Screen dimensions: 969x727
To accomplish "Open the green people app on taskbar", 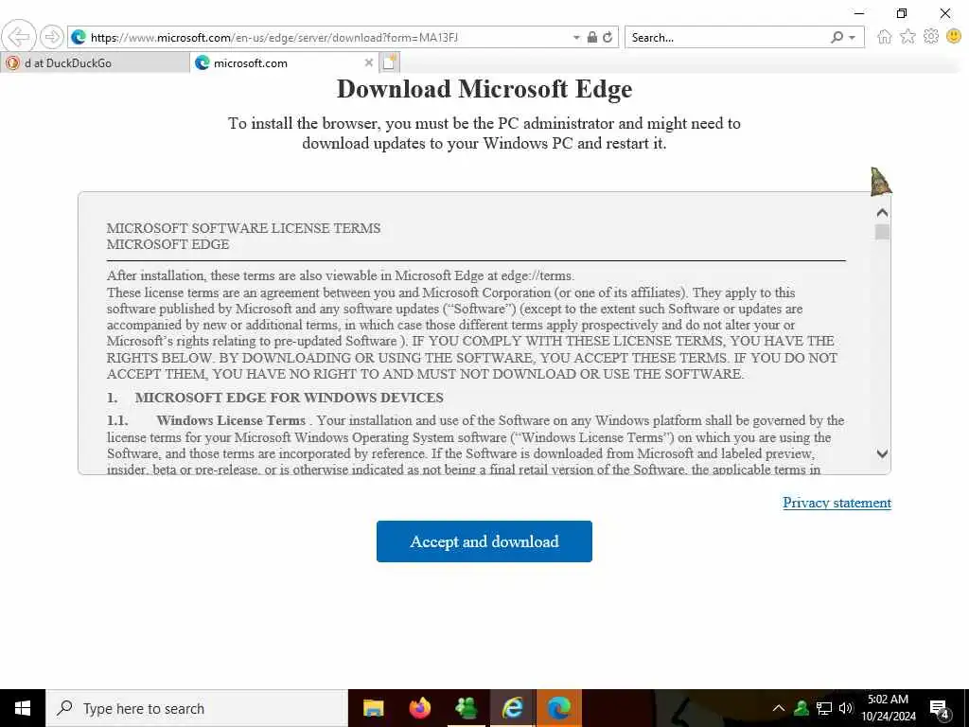I will 467,708.
